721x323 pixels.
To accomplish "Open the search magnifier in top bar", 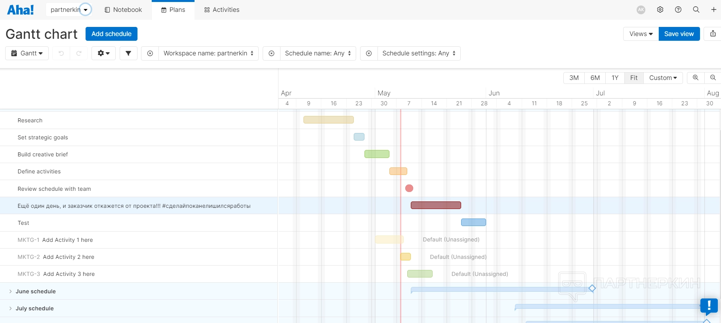I will 696,9.
